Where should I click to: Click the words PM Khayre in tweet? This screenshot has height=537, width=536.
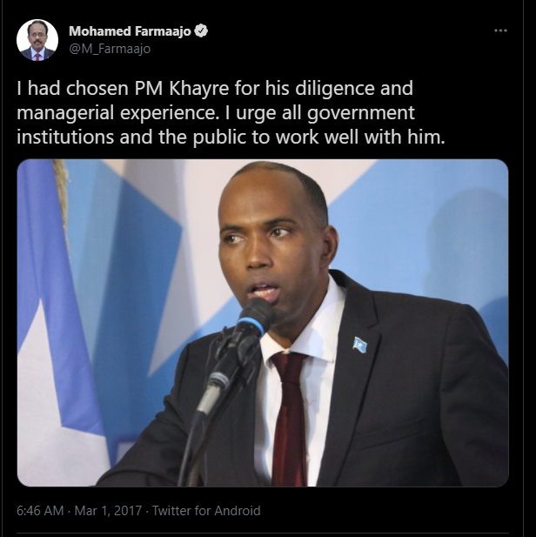[182, 89]
